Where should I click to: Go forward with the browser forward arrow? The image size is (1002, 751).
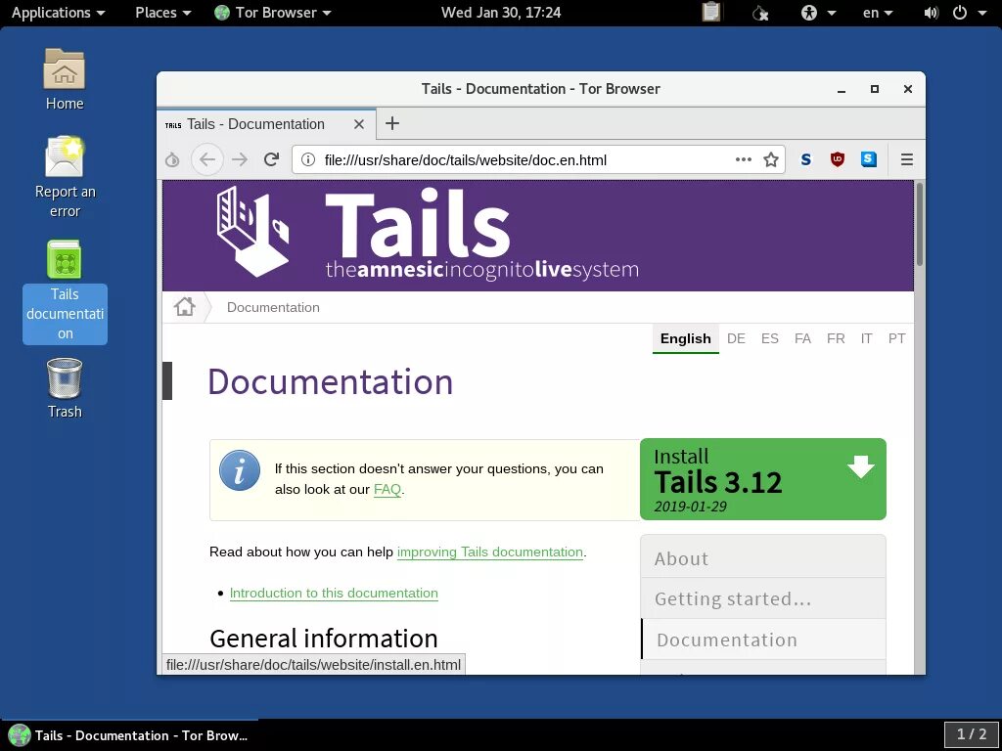(240, 159)
